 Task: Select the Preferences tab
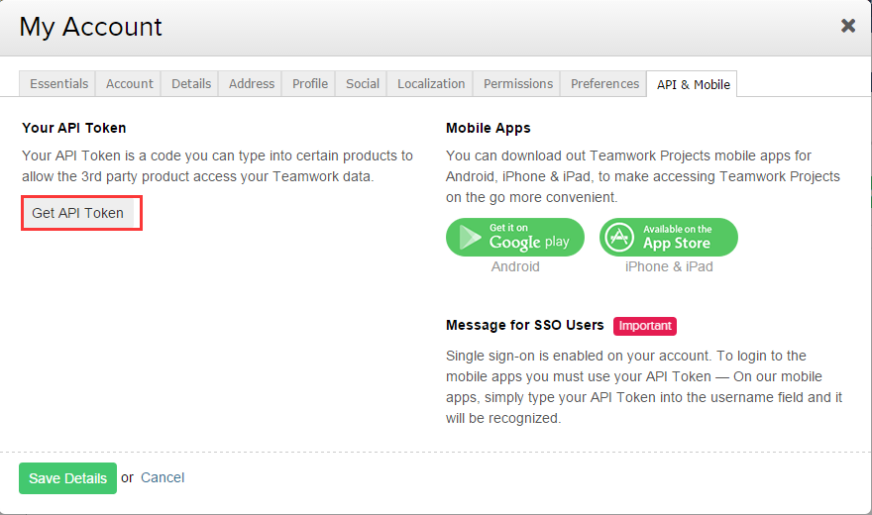tap(604, 84)
